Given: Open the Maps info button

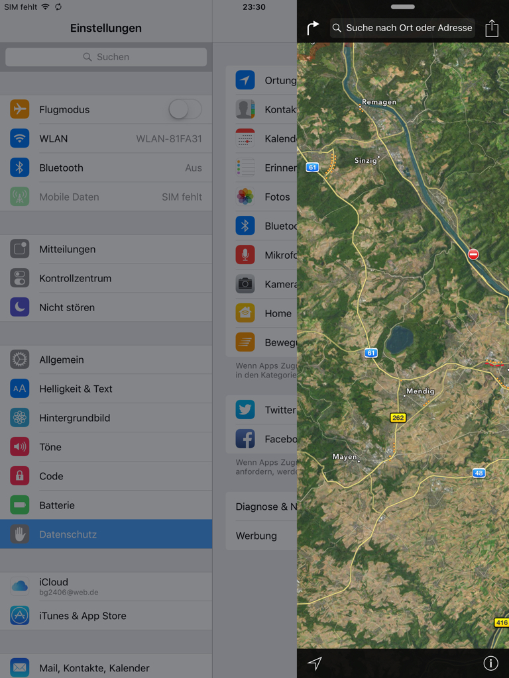Looking at the screenshot, I should [490, 663].
